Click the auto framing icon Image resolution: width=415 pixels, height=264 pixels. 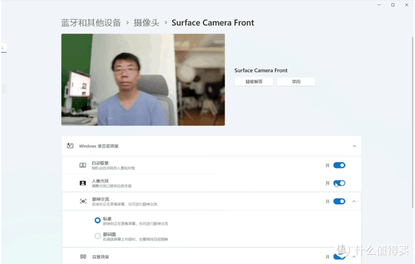(x=83, y=165)
